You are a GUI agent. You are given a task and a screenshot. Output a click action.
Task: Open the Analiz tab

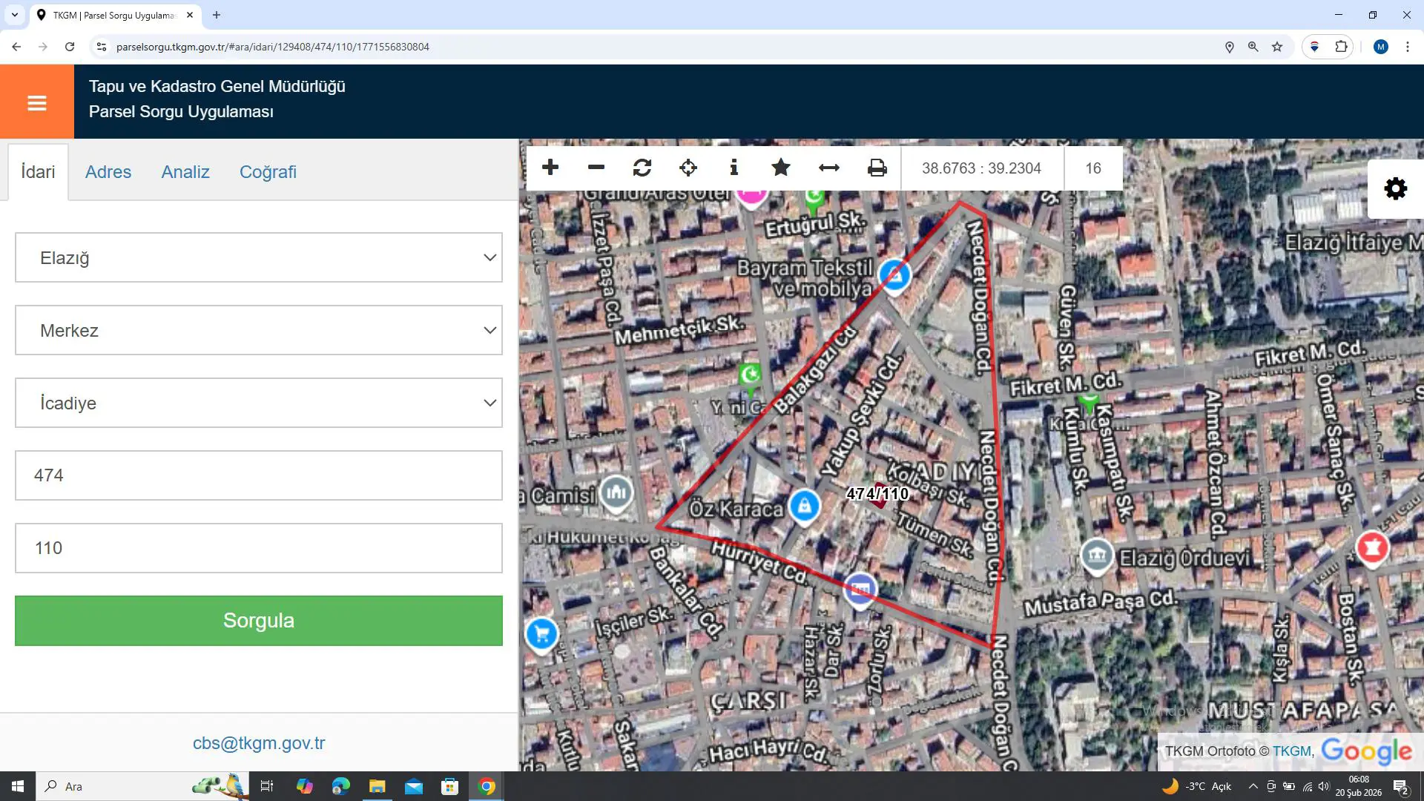pos(185,172)
